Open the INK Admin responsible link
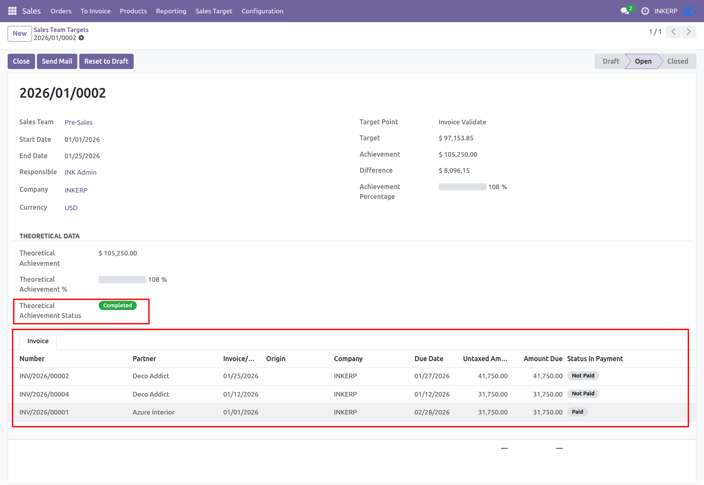 (80, 172)
